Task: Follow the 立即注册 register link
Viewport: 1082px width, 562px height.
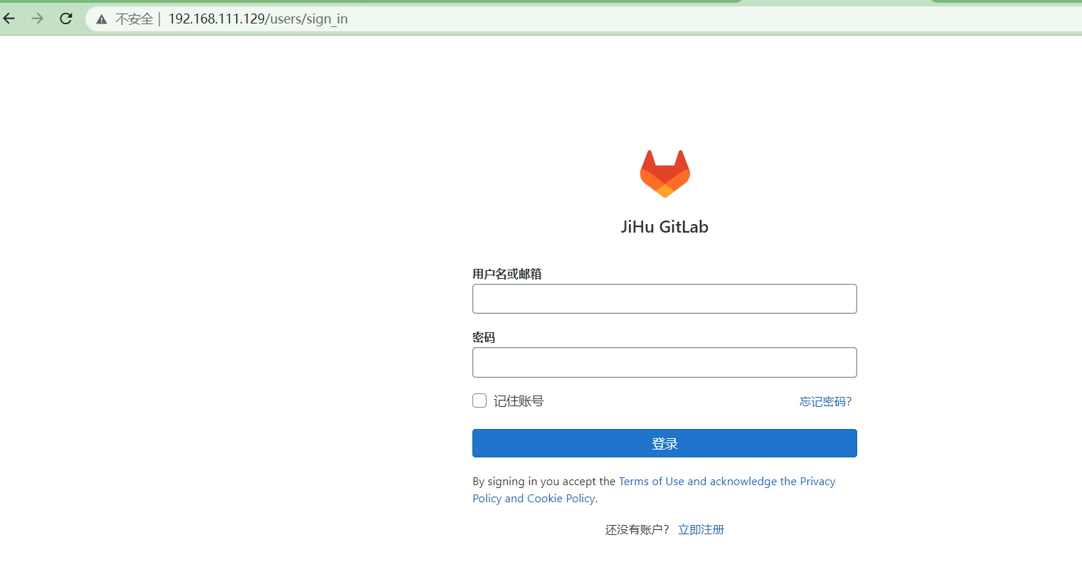Action: [701, 529]
